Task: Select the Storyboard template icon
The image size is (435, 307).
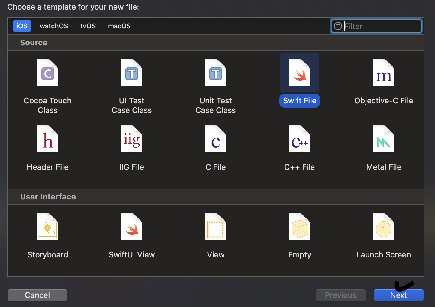Action: point(48,226)
